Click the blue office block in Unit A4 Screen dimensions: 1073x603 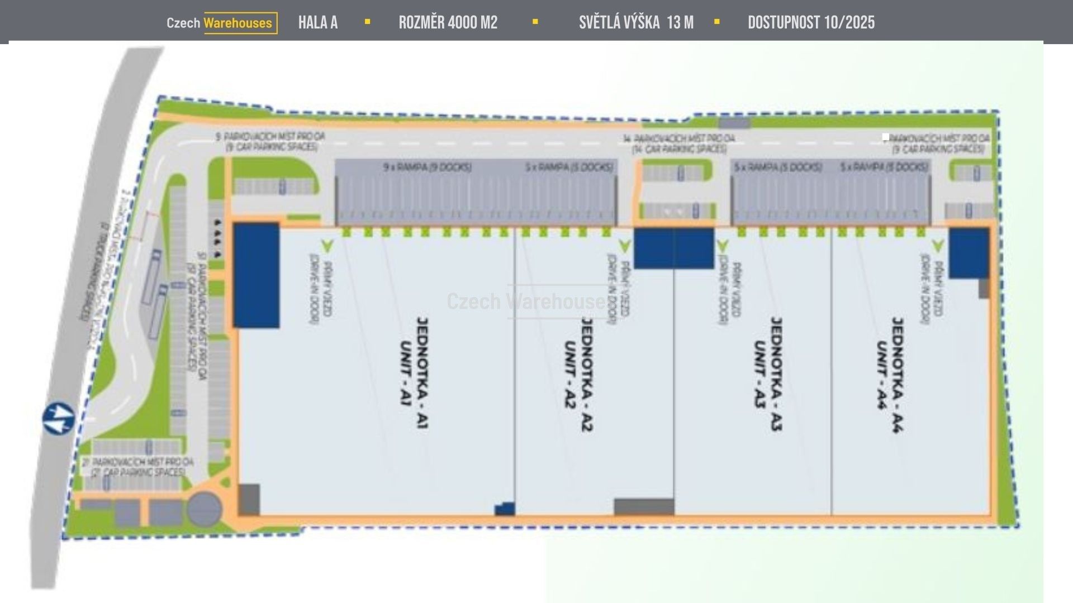click(x=968, y=253)
